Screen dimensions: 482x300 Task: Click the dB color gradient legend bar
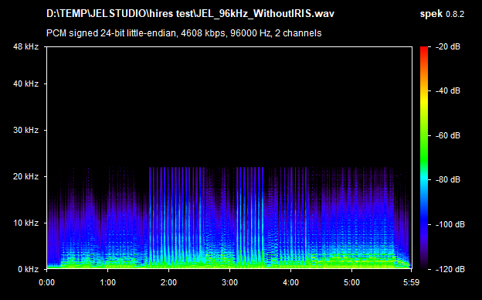tap(424, 158)
